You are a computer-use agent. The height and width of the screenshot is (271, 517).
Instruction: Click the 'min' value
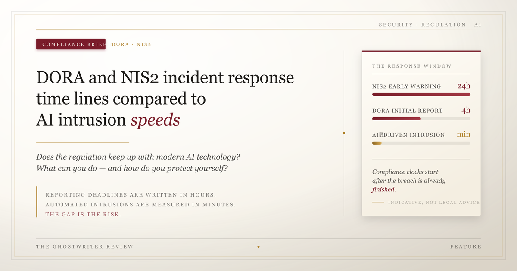click(x=464, y=134)
